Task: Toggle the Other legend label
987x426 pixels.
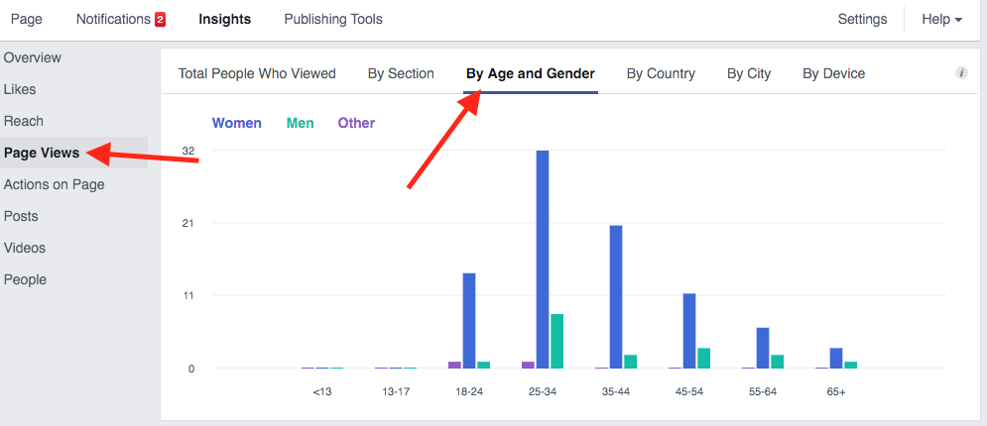Action: tap(356, 123)
